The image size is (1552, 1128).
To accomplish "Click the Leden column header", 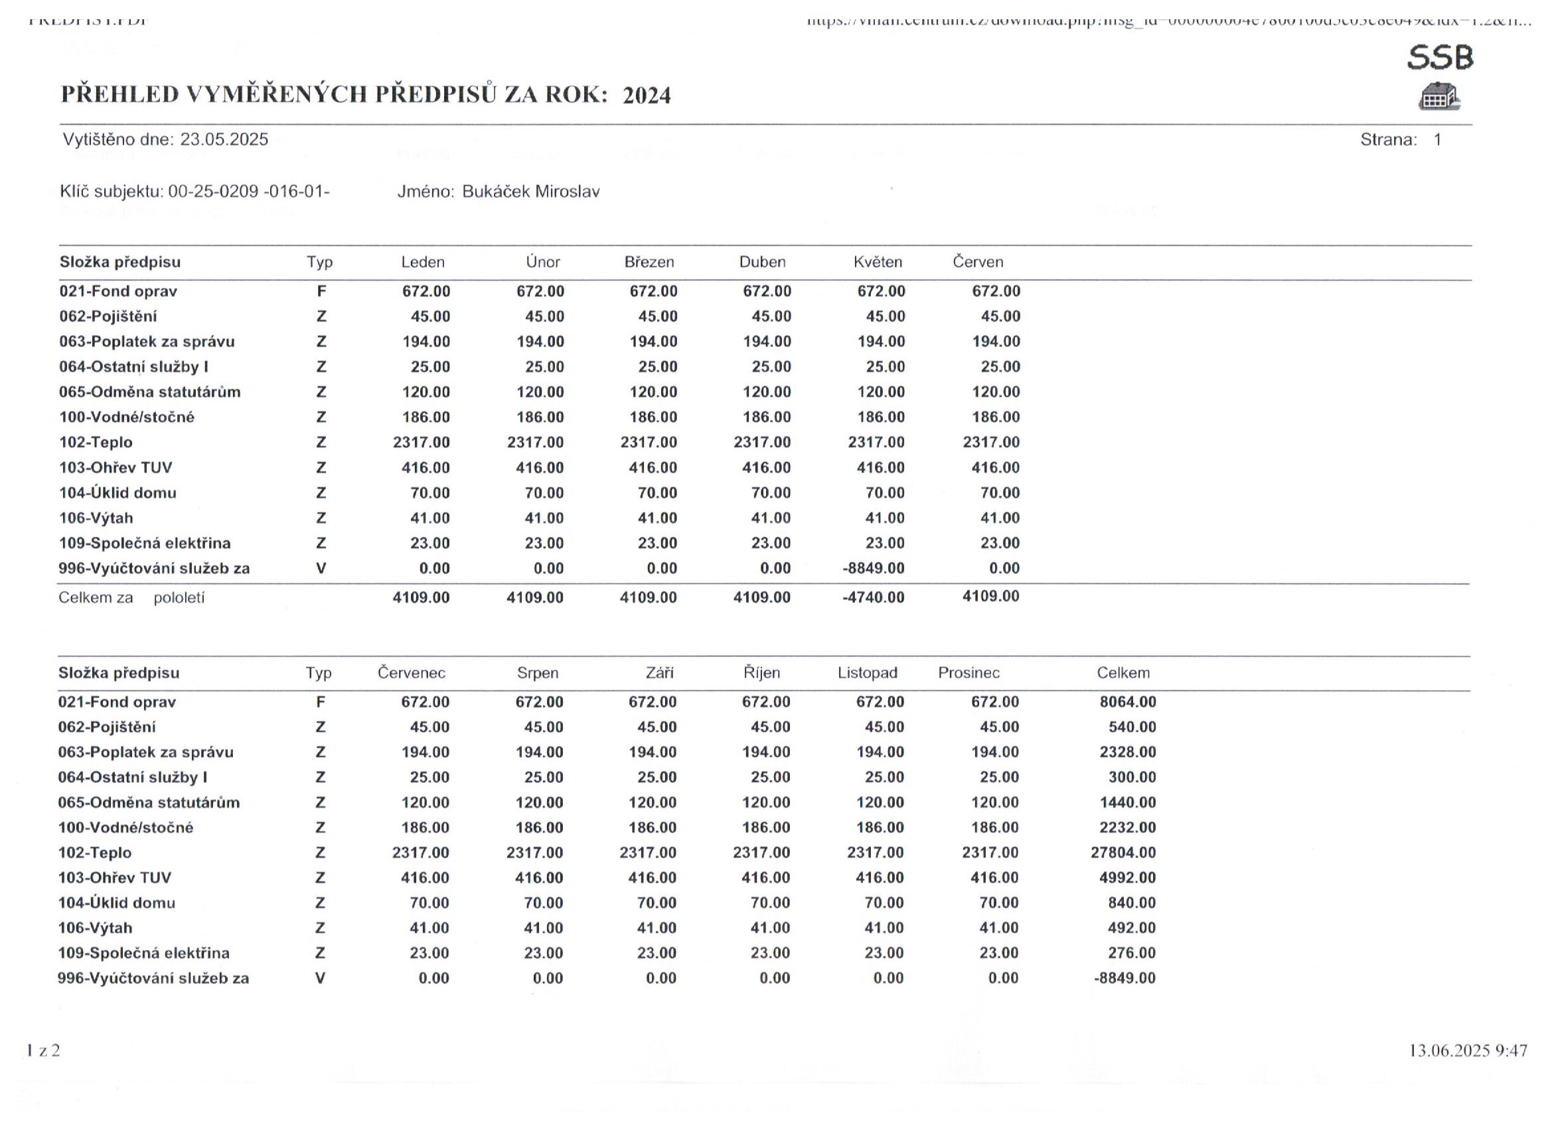I will pyautogui.click(x=423, y=262).
